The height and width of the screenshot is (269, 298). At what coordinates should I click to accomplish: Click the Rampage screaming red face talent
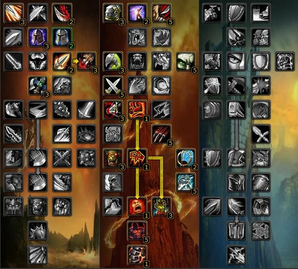[x=137, y=207]
